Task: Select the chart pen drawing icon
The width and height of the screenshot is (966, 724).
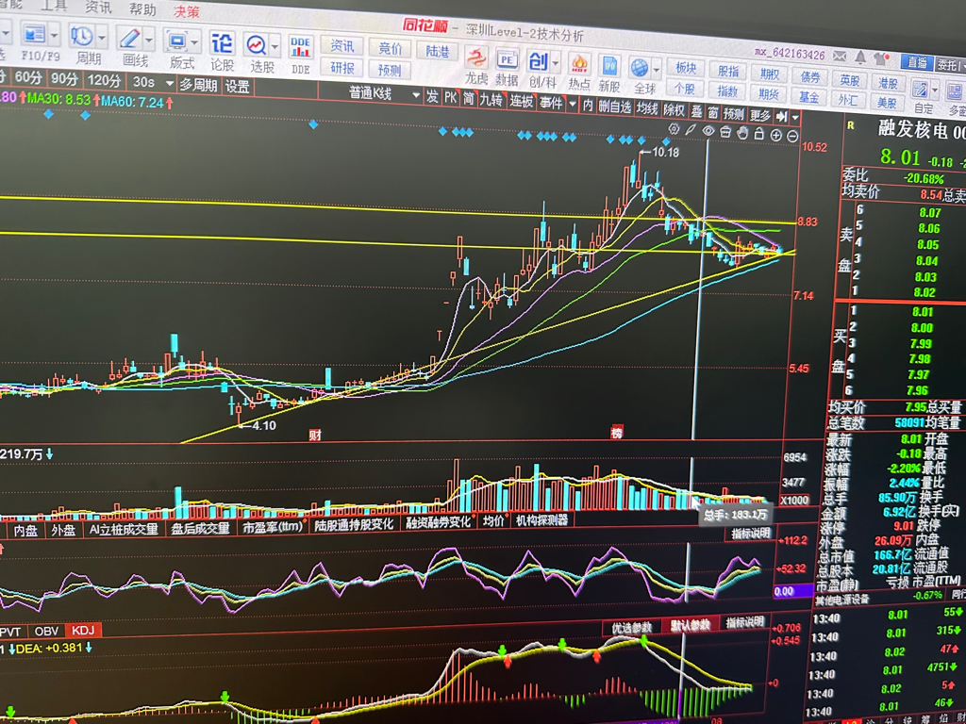Action: pos(691,130)
